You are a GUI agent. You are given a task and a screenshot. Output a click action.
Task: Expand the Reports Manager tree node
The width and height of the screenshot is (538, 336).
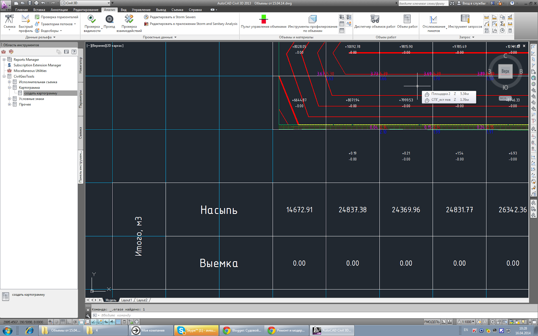click(x=4, y=59)
